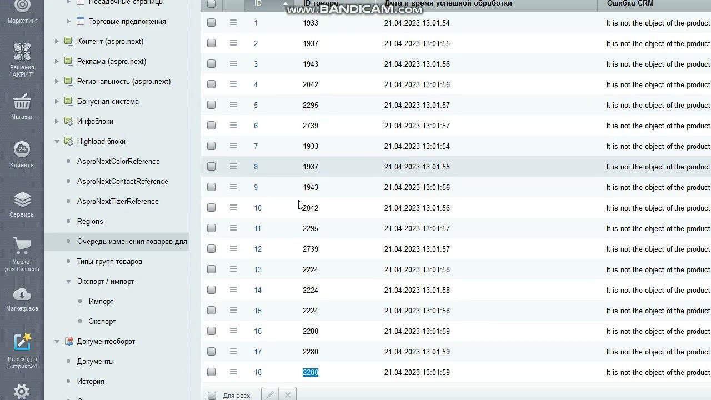Click the edit pencil button below the table
The height and width of the screenshot is (400, 711).
[270, 394]
